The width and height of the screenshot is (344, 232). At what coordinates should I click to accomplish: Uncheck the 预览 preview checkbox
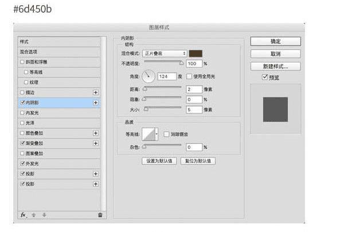click(x=265, y=77)
